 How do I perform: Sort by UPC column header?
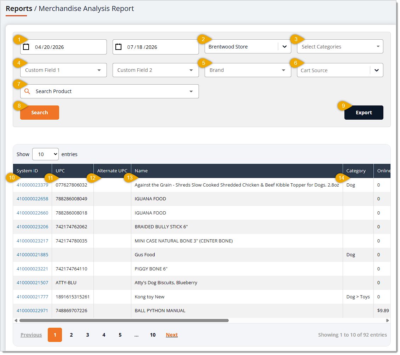(73, 171)
